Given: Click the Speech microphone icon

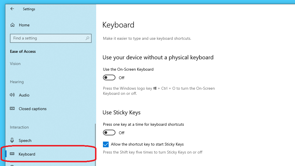Looking at the screenshot, I should (x=12, y=140).
